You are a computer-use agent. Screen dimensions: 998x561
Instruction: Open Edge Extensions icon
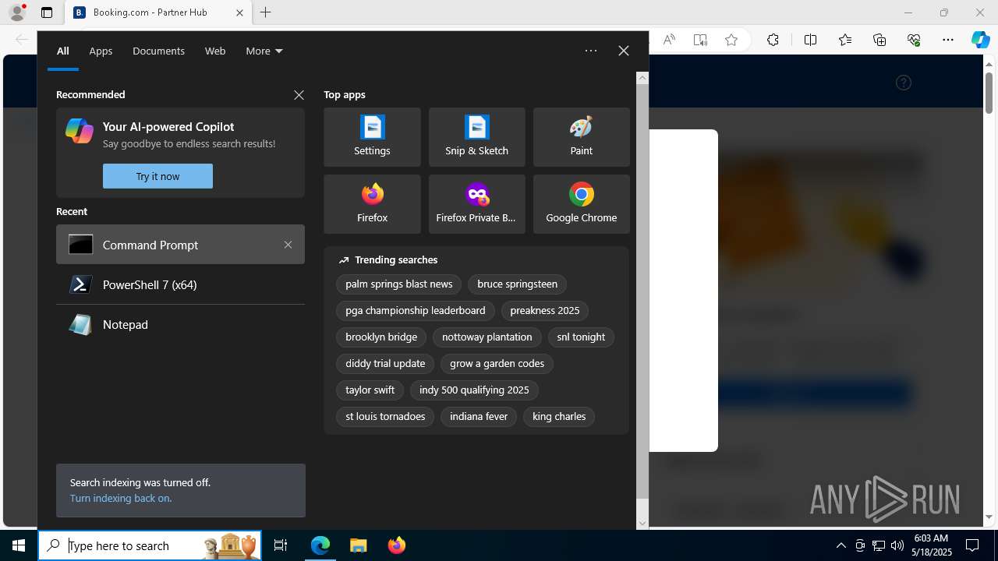click(x=773, y=40)
